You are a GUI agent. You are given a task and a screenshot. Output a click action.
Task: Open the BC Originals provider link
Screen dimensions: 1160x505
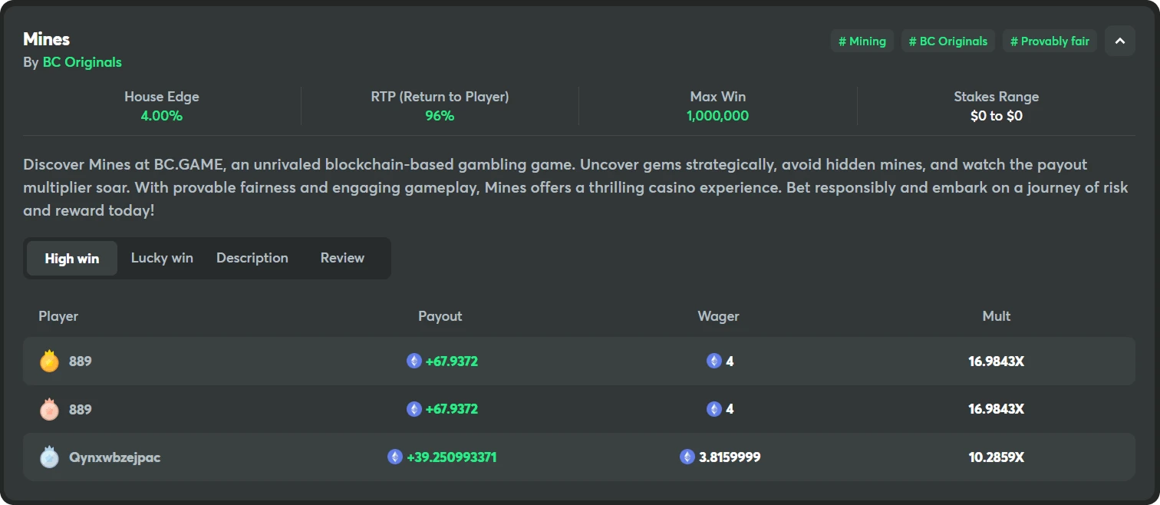coord(82,62)
